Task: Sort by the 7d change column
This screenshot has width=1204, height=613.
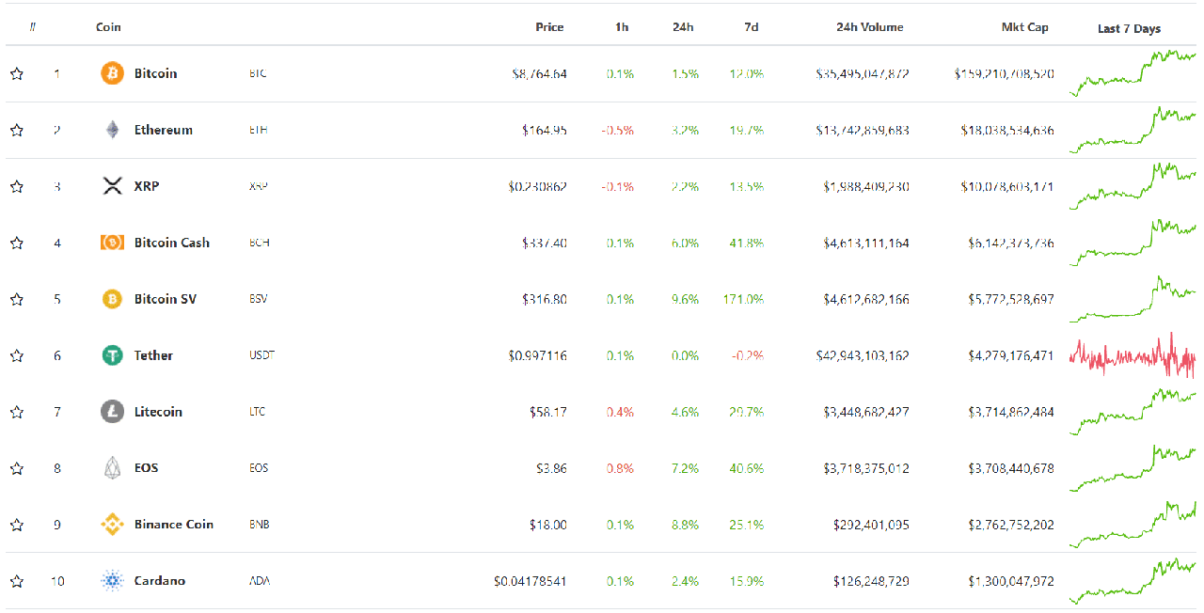Action: tap(751, 27)
